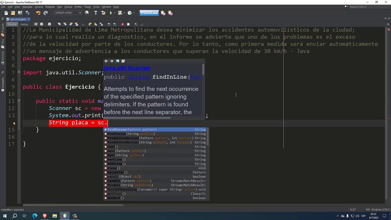
Task: Focus the Search (Ctrl+I) field
Action: tap(361, 7)
